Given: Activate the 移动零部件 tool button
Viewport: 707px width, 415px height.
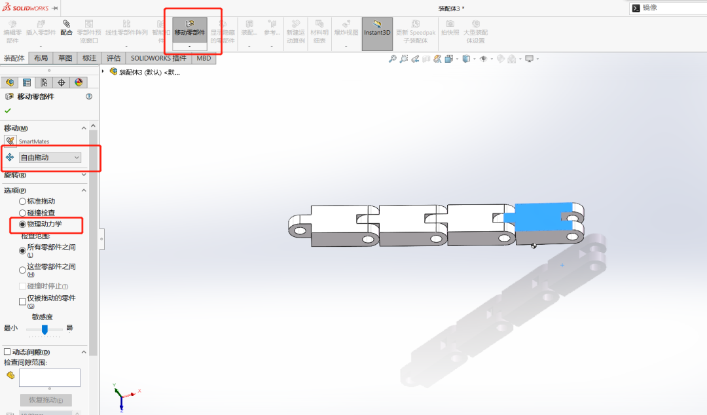Looking at the screenshot, I should [x=190, y=29].
